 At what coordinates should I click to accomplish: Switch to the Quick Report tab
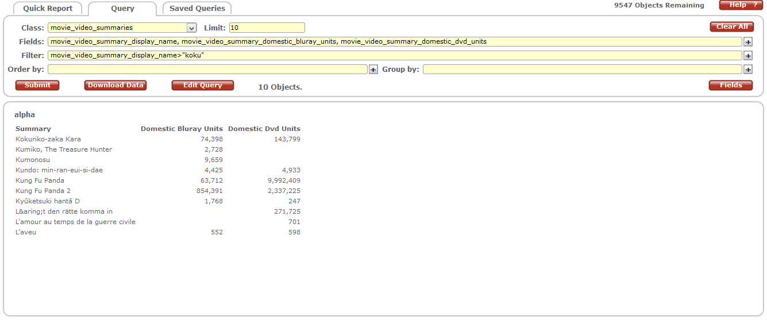click(x=48, y=9)
